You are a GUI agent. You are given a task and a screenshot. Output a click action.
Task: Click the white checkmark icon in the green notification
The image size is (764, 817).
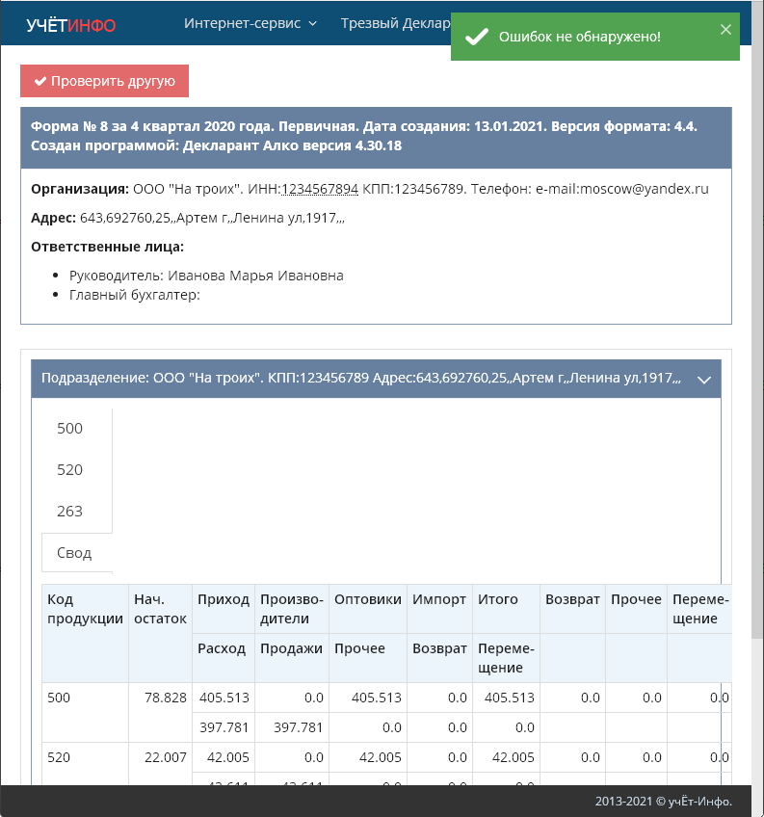(476, 37)
